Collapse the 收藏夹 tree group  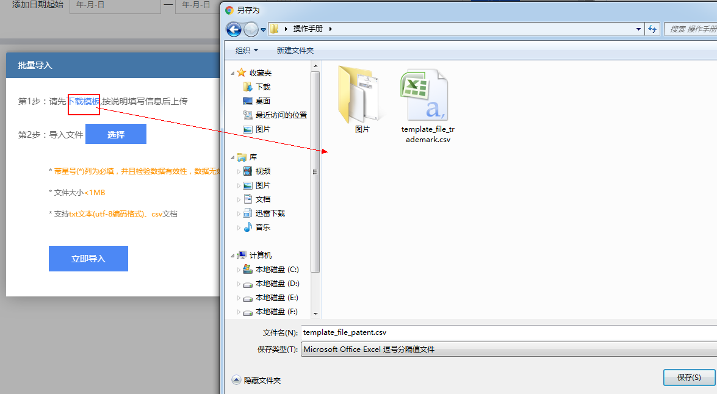click(x=232, y=73)
